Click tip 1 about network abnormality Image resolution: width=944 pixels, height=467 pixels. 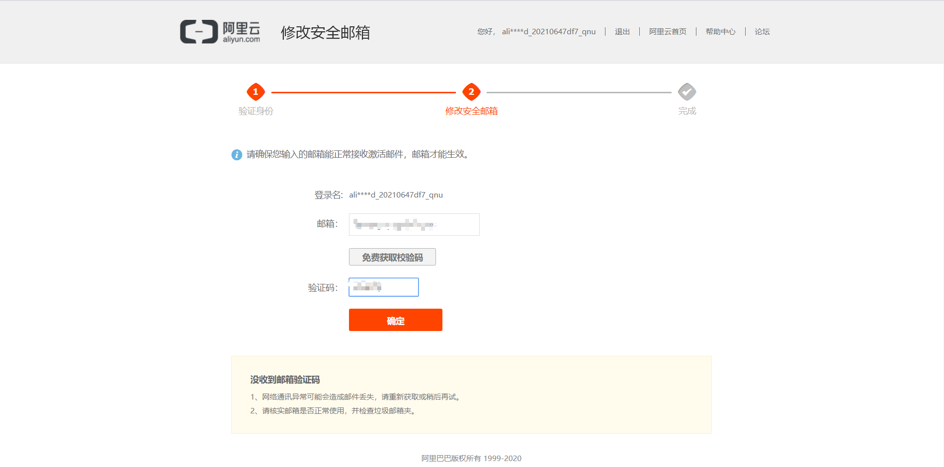point(356,397)
